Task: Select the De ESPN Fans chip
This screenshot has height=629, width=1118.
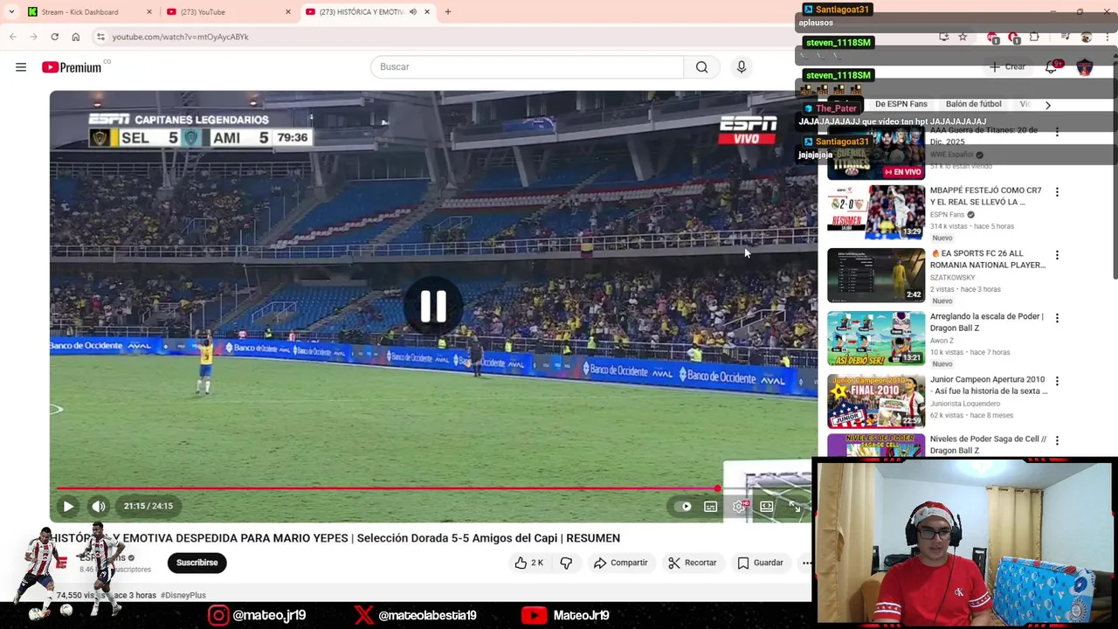Action: (x=901, y=104)
